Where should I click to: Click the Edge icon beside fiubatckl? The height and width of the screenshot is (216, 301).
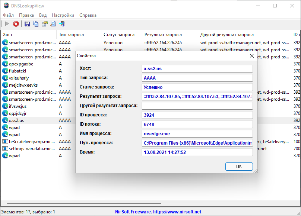click(x=5, y=71)
